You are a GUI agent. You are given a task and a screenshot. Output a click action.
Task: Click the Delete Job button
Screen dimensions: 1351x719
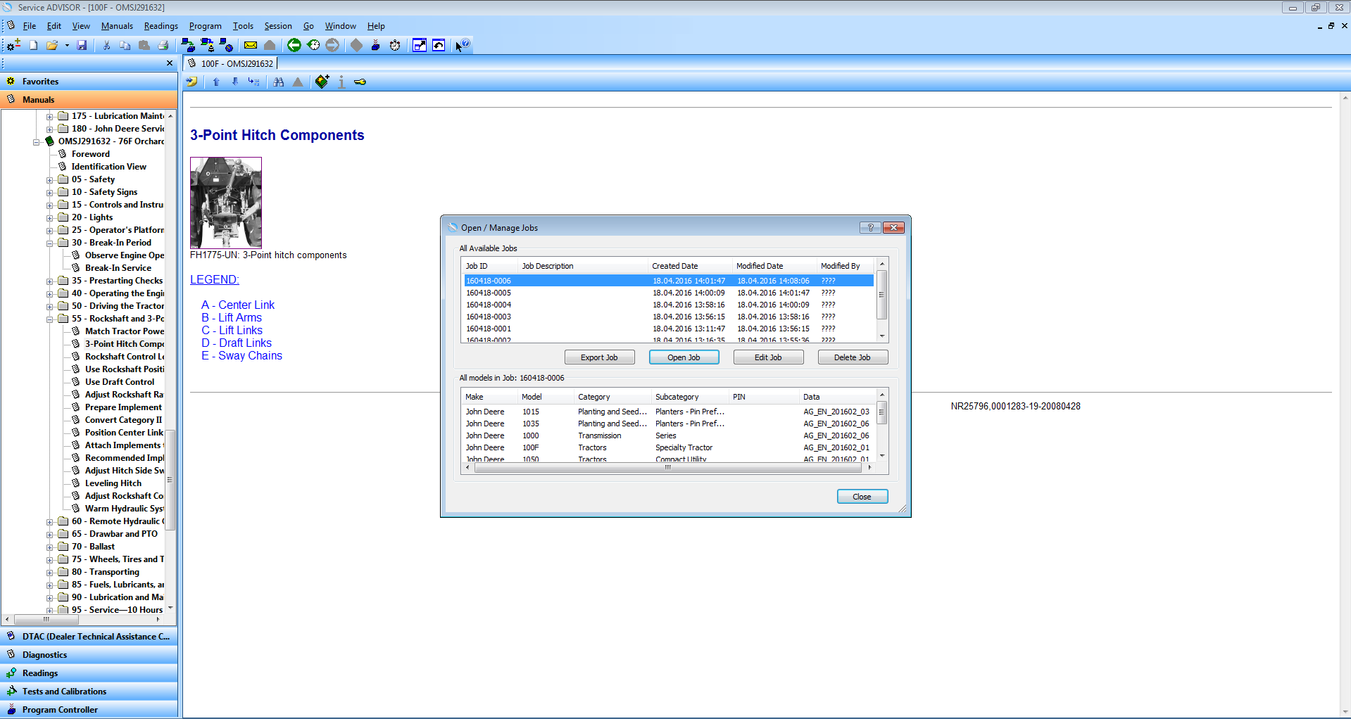click(x=853, y=357)
